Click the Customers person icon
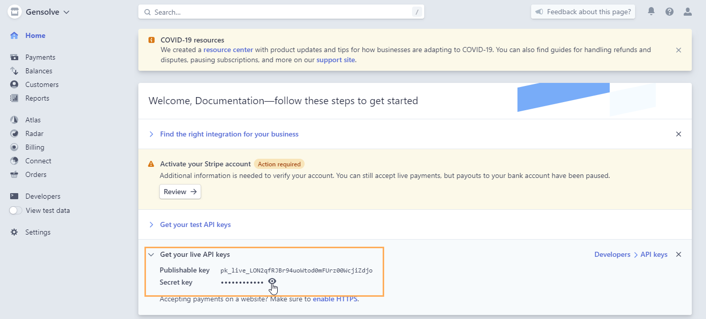The image size is (706, 319). click(14, 84)
